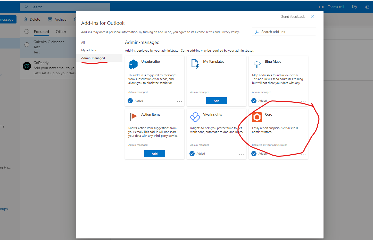This screenshot has height=240, width=373.
Task: Open more options for the Unsubscribe add-in
Action: (x=179, y=101)
